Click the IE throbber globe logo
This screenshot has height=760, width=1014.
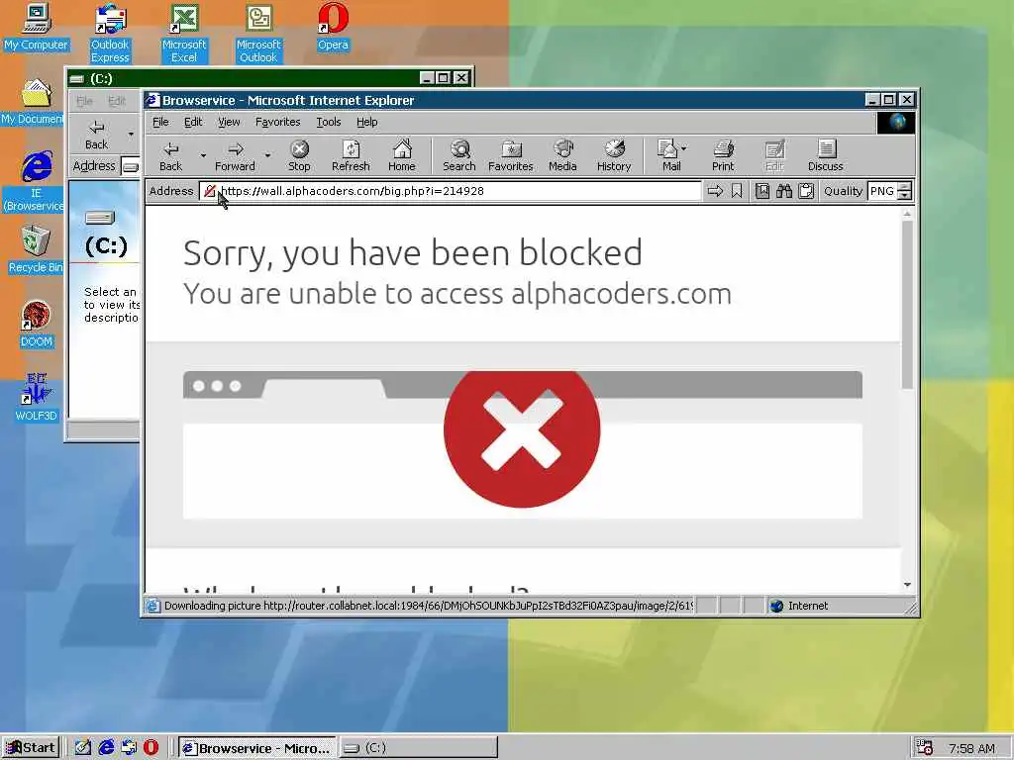pos(896,123)
